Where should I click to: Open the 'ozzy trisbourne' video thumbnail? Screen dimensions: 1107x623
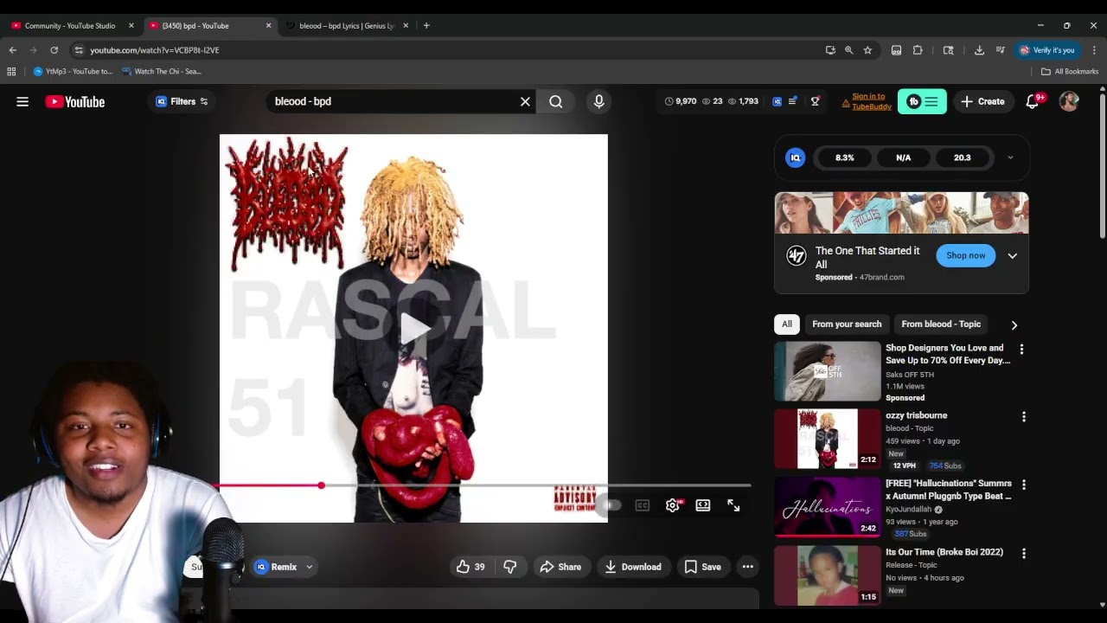[x=828, y=439]
